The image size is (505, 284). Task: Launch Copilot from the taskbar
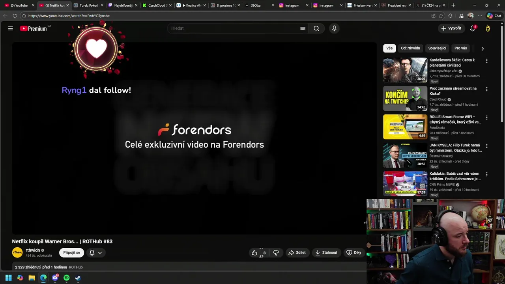[20, 278]
